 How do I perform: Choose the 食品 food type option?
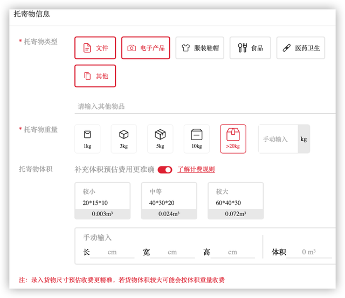(250, 48)
